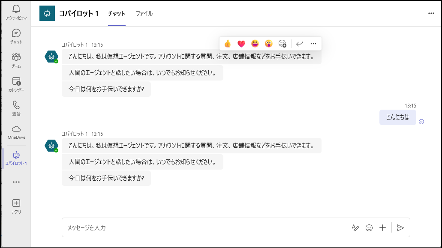The image size is (442, 248).
Task: Switch to the ファイル tab
Action: click(144, 14)
